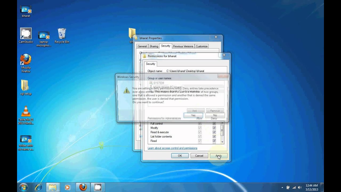Click Show desktop strip at taskbar end

322,187
